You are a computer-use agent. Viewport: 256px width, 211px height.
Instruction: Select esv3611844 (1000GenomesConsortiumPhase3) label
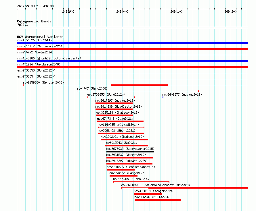(x=156, y=185)
